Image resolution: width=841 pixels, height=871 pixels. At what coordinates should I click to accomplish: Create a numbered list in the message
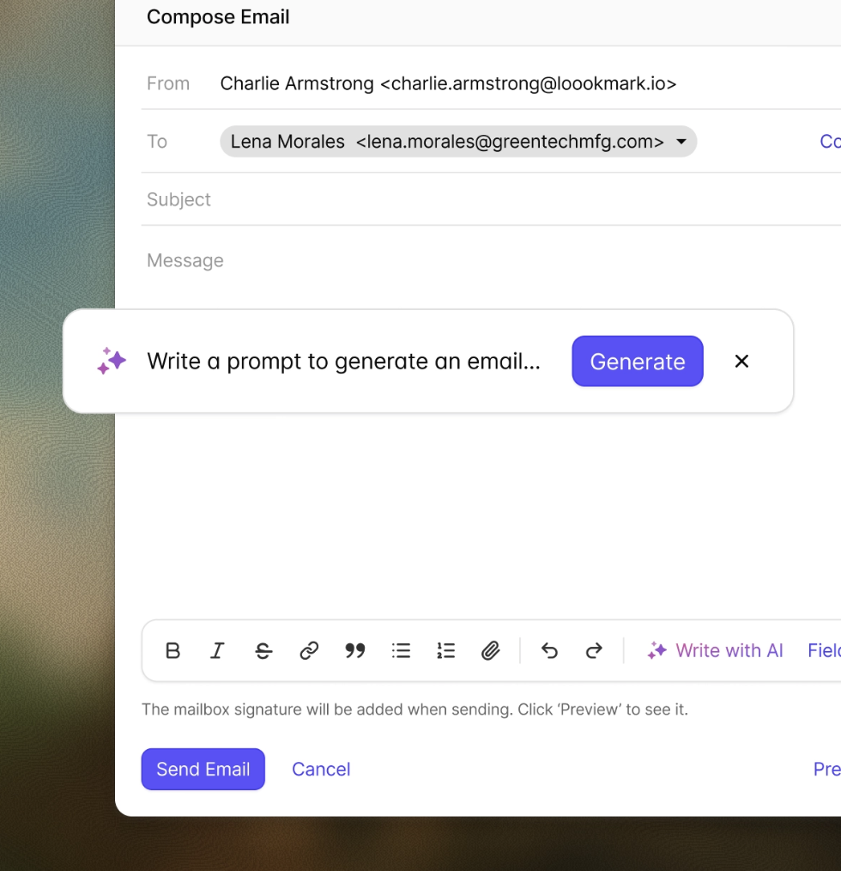point(445,650)
